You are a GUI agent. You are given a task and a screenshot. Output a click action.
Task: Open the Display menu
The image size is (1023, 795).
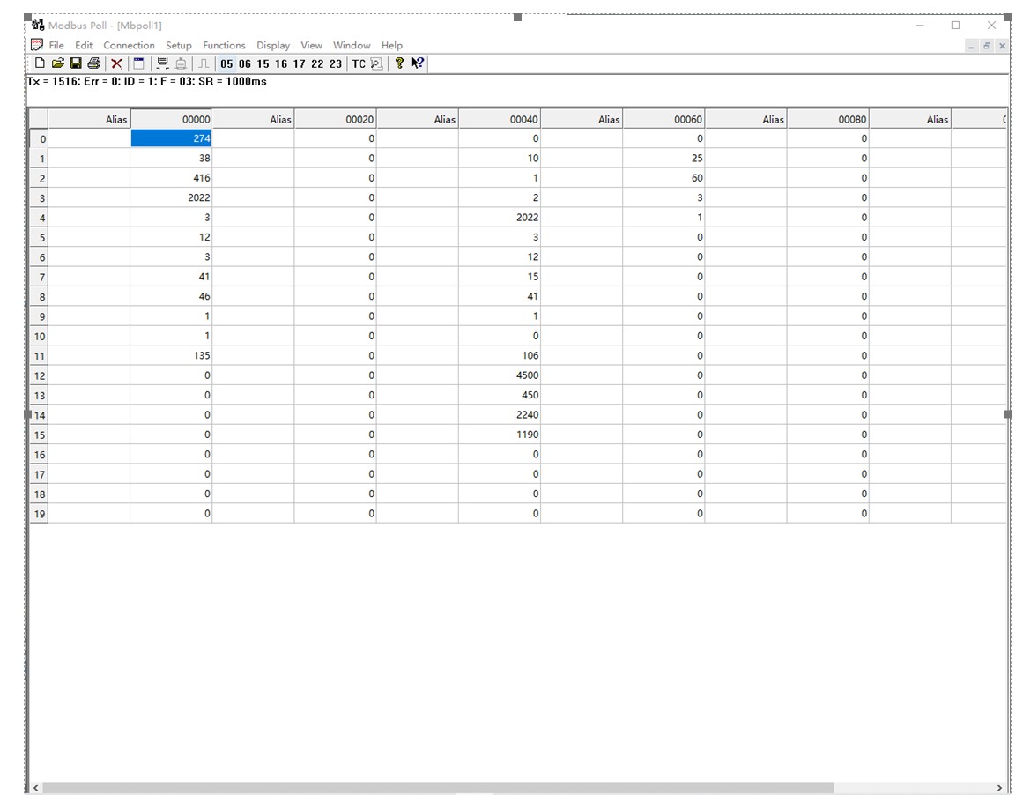click(273, 45)
